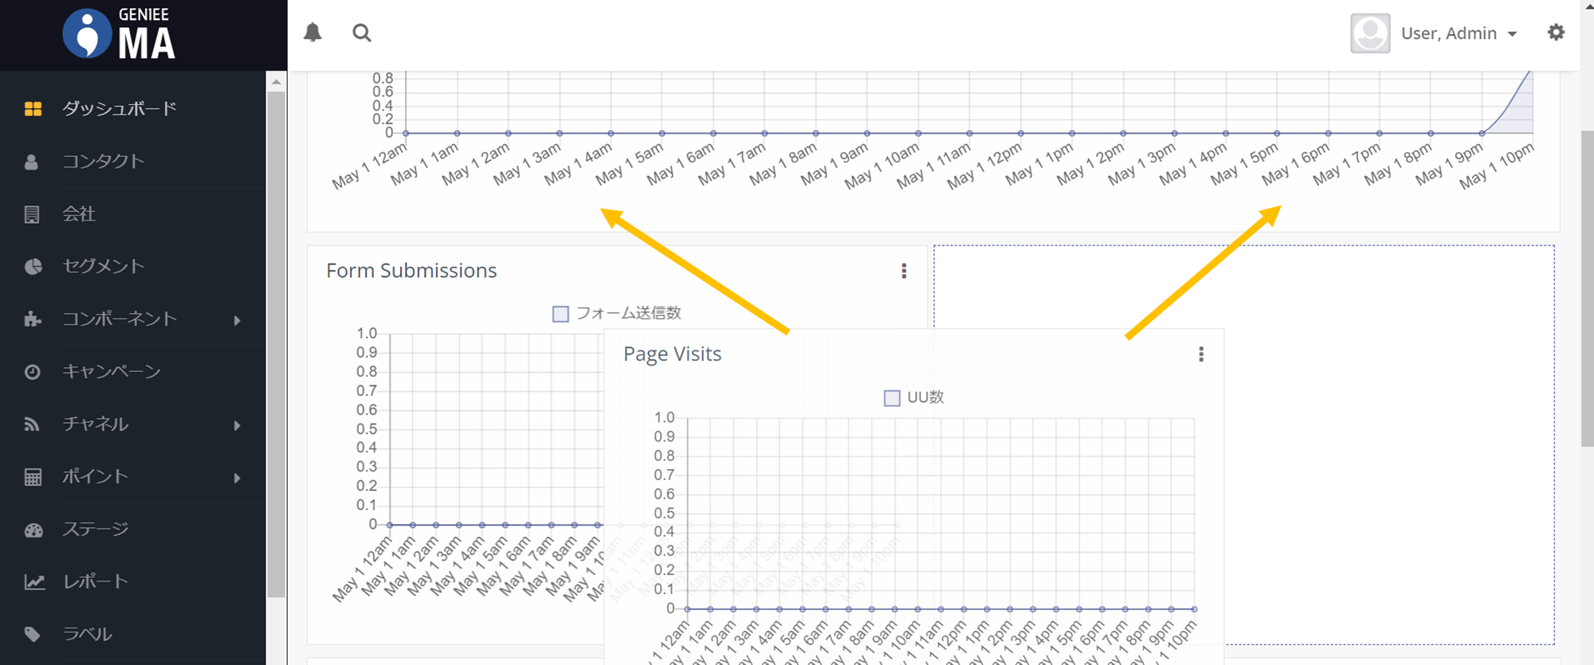Expand the チャネル submenu arrow
1594x665 pixels.
237,425
